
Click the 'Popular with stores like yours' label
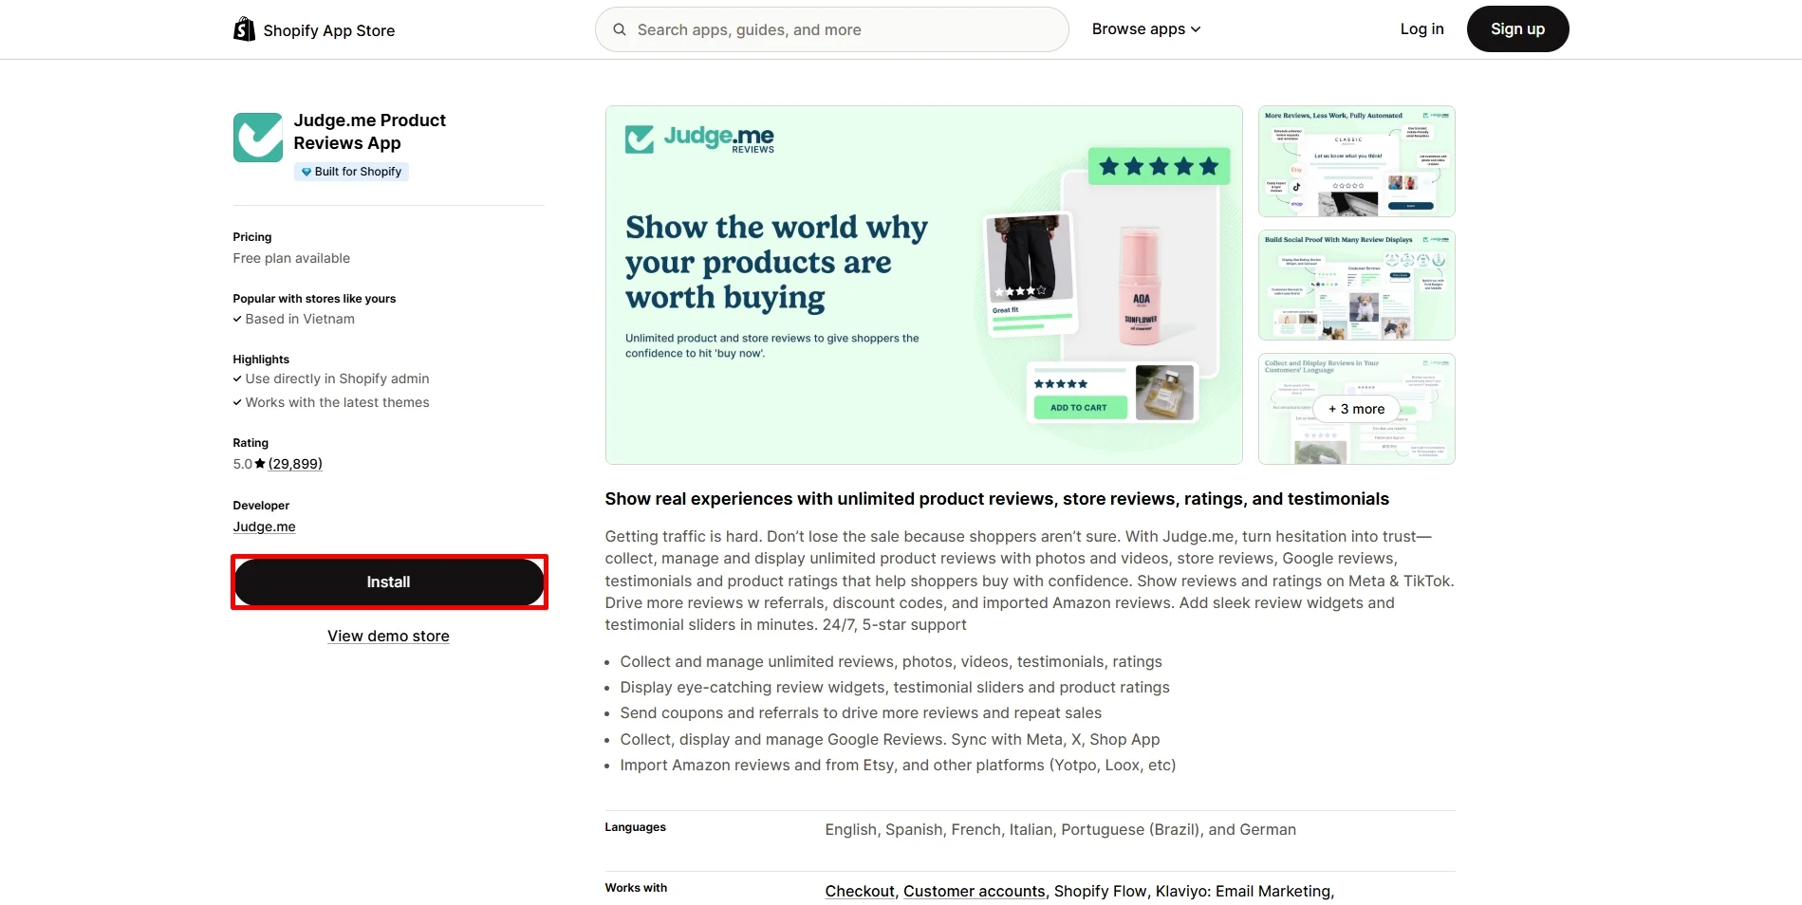tap(314, 299)
